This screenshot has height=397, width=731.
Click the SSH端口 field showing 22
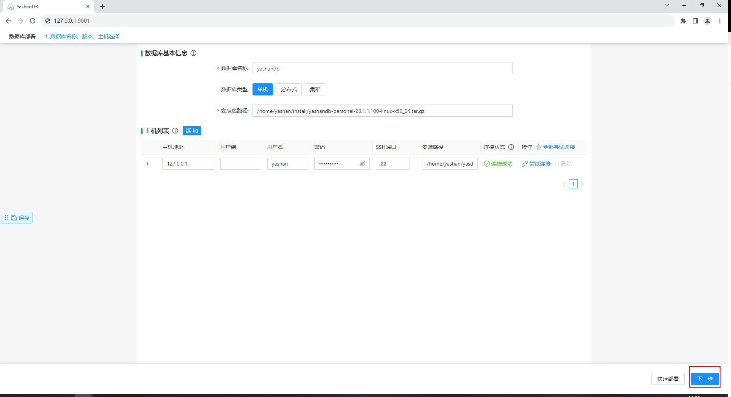[x=393, y=164]
